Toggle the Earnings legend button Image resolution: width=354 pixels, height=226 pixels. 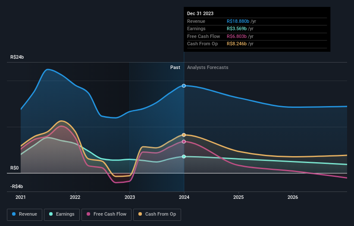pos(62,214)
